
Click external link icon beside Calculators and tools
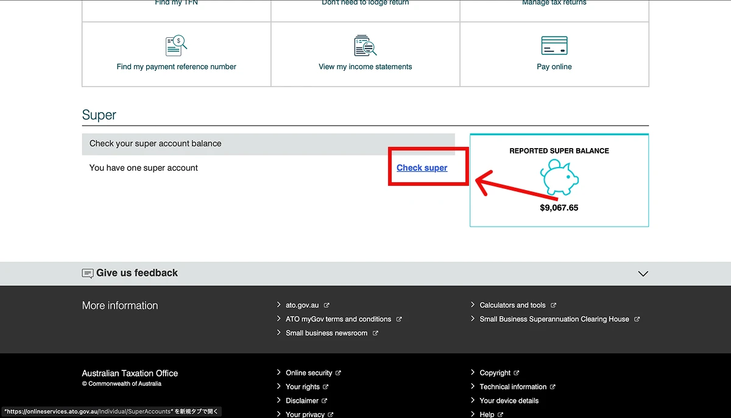[553, 305]
